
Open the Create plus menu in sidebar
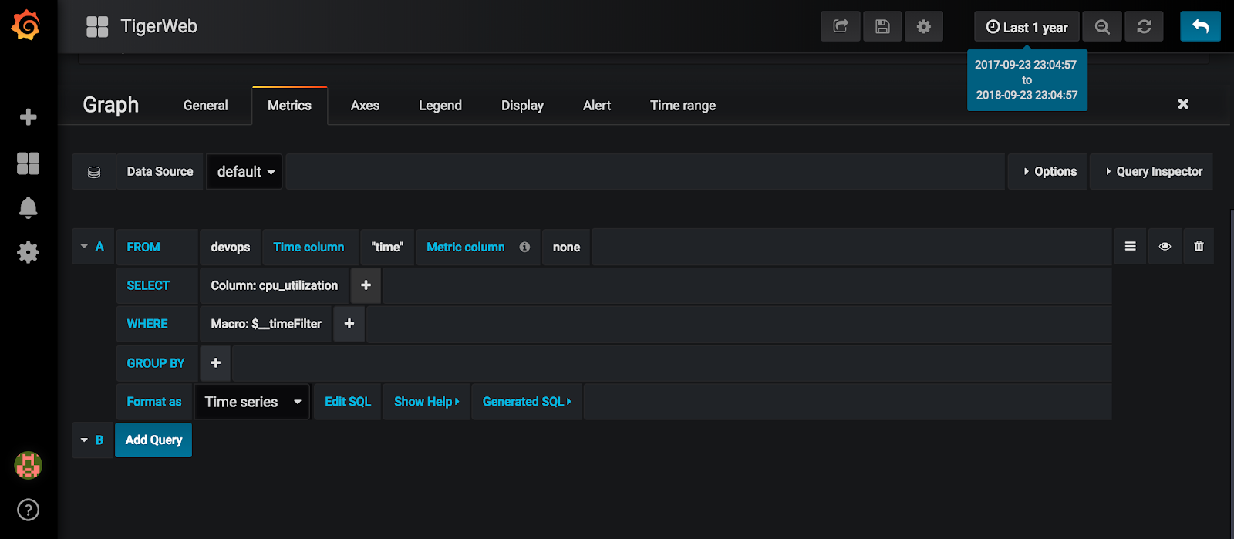click(29, 117)
